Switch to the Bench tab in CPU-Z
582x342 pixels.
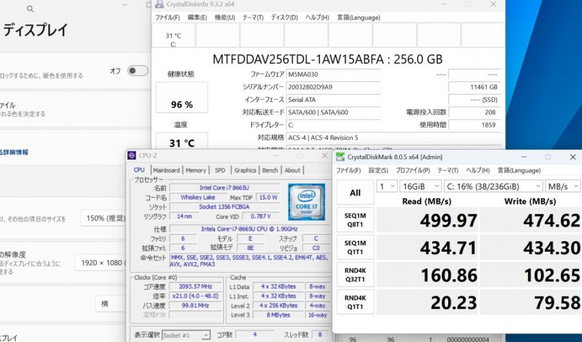[270, 170]
